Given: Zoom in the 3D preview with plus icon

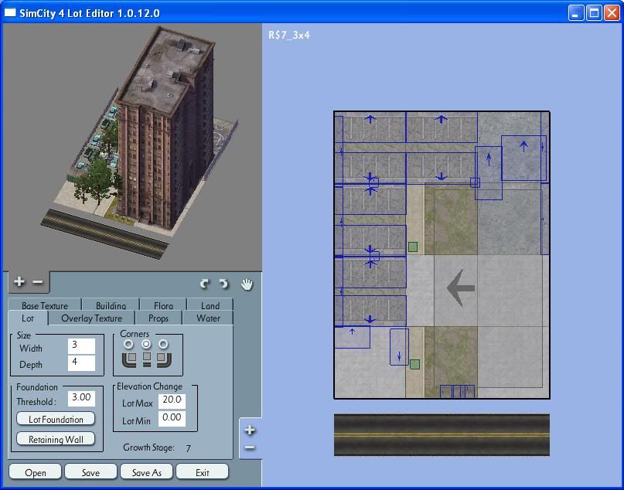Looking at the screenshot, I should point(19,282).
